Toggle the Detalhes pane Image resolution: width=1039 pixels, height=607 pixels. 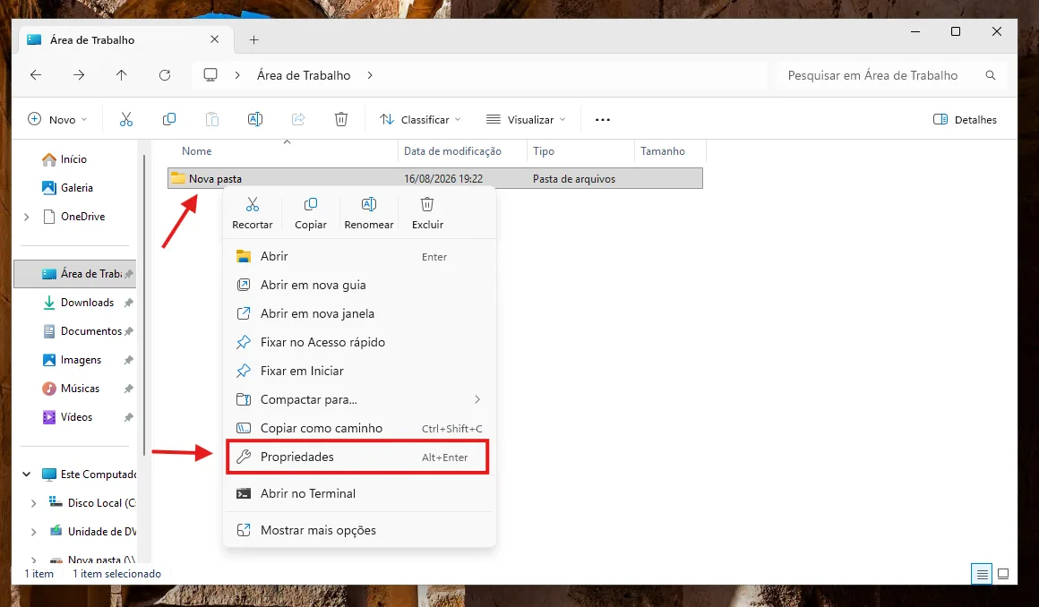coord(965,120)
